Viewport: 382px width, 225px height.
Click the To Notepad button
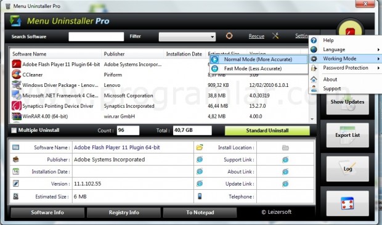coord(200,212)
